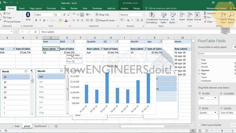The width and height of the screenshot is (236, 133).
Task: Toggle multi-select in Week slicer
Action: pyautogui.click(x=26, y=71)
